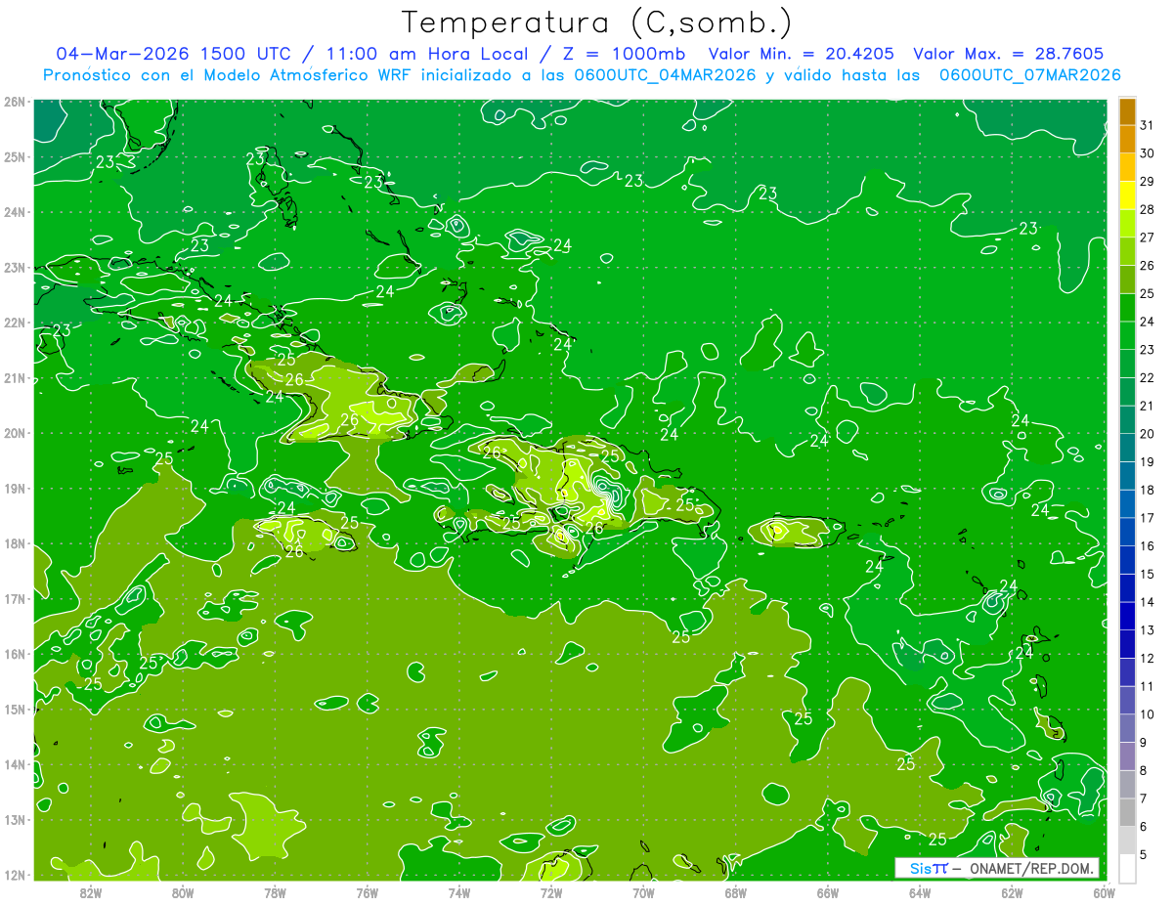Click the color scale label 21

(x=1147, y=406)
